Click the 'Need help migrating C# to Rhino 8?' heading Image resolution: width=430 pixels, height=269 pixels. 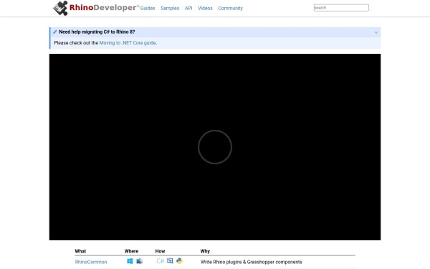[97, 32]
